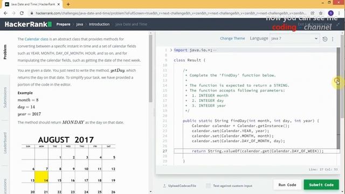Viewport: 345px width, 194px height.
Task: Enable Test against custom input checkbox
Action: (208, 186)
